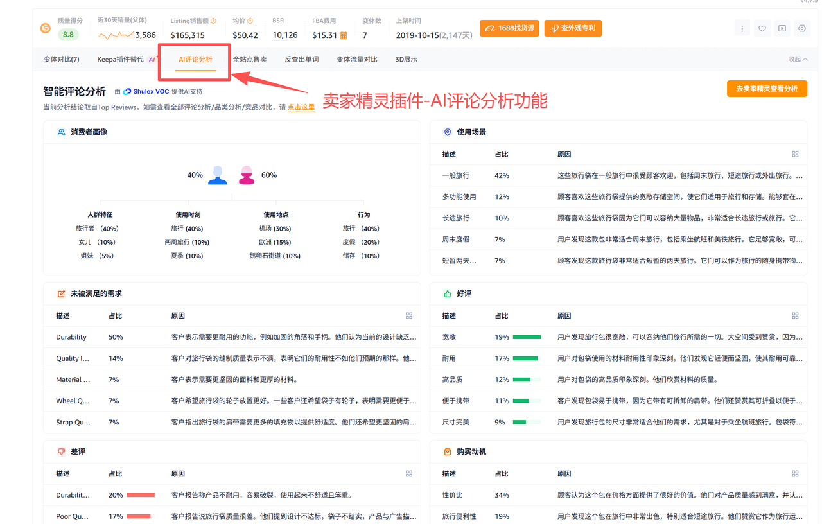Click the video tutorial play icon
The height and width of the screenshot is (524, 822).
(782, 28)
